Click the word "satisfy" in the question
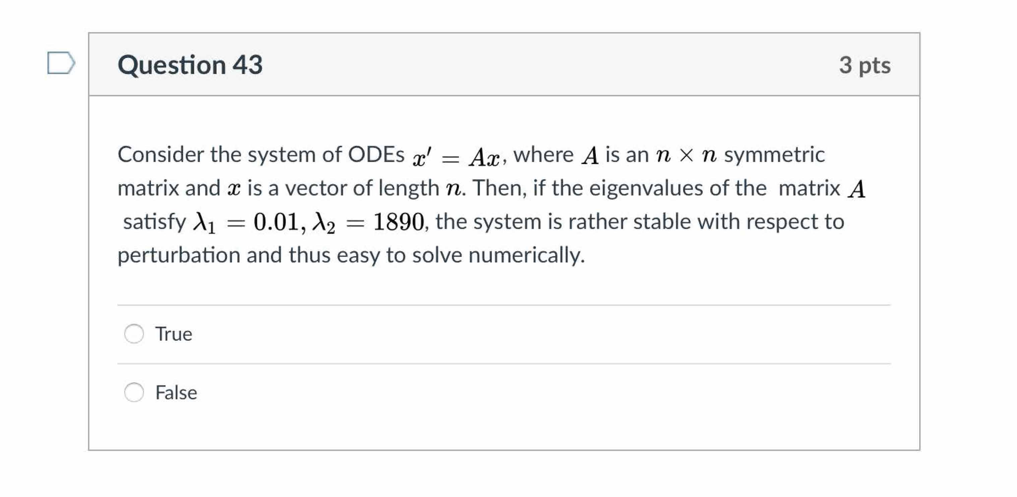The image size is (1017, 497). coord(155,222)
